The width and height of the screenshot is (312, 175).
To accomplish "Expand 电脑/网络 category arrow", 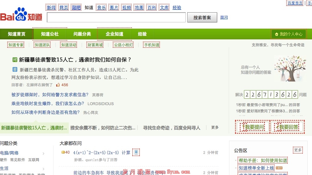I will (x=43, y=153).
